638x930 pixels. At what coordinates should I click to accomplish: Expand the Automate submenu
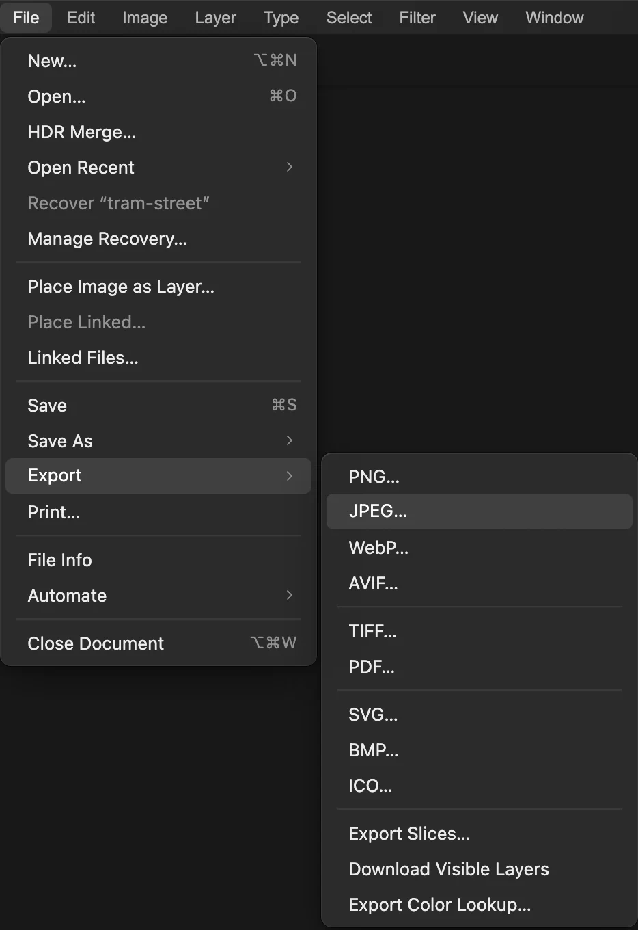click(x=158, y=596)
